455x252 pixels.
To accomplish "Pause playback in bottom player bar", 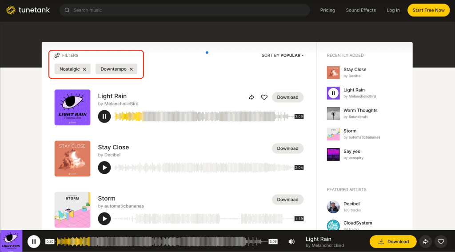I will [34, 241].
